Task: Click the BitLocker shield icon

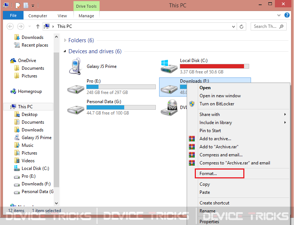Action: pyautogui.click(x=192, y=104)
